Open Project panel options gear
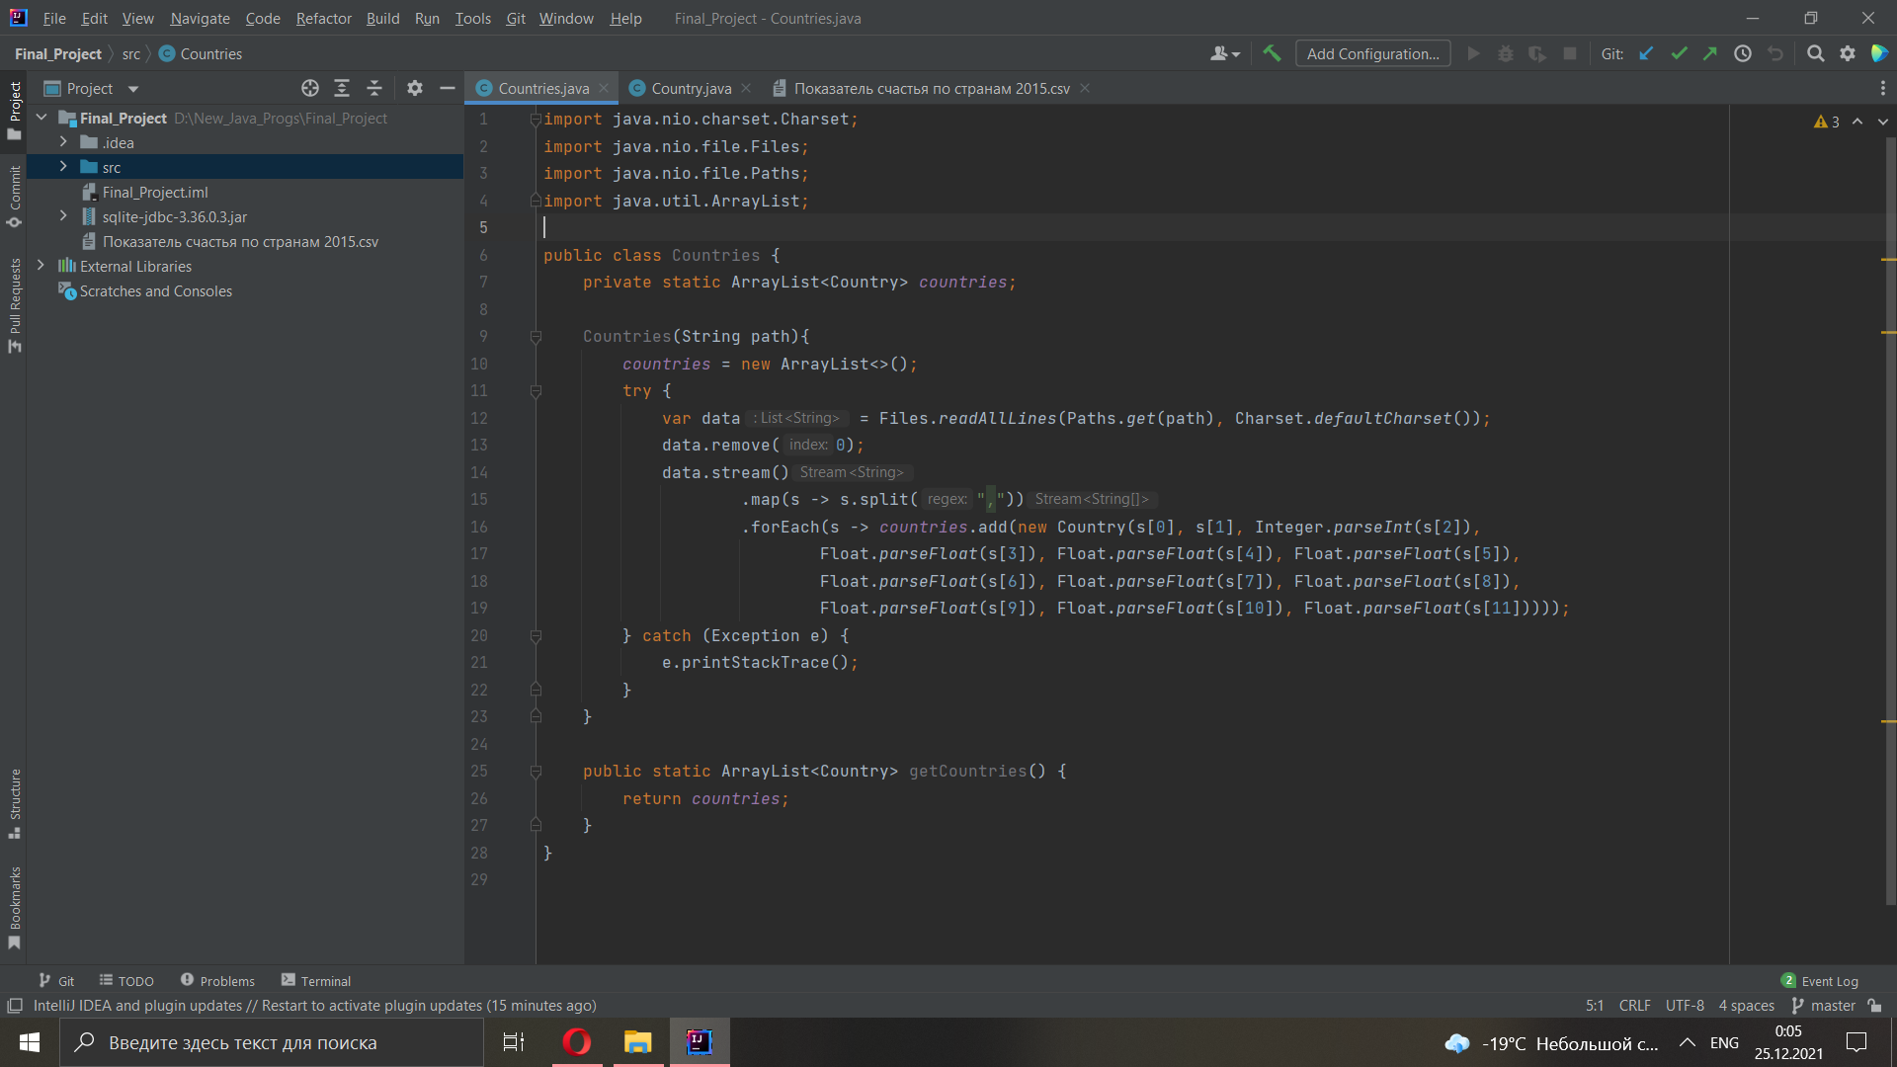Screen dimensions: 1897x1067 pos(415,88)
